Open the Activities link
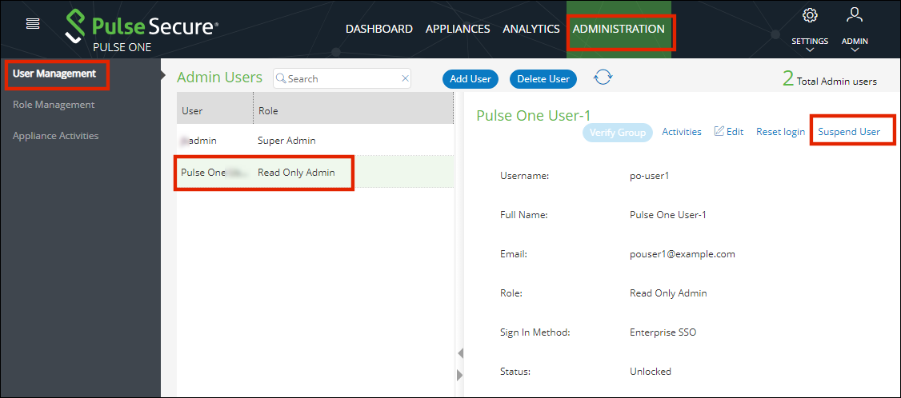The image size is (901, 398). coord(682,132)
